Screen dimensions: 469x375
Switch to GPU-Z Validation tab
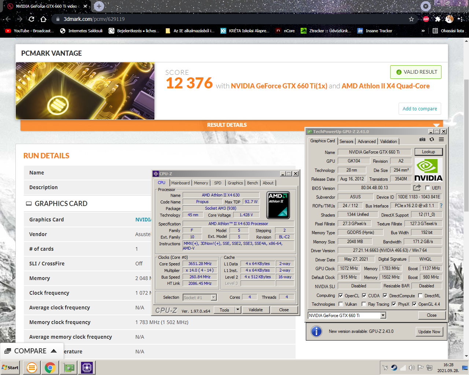point(388,141)
